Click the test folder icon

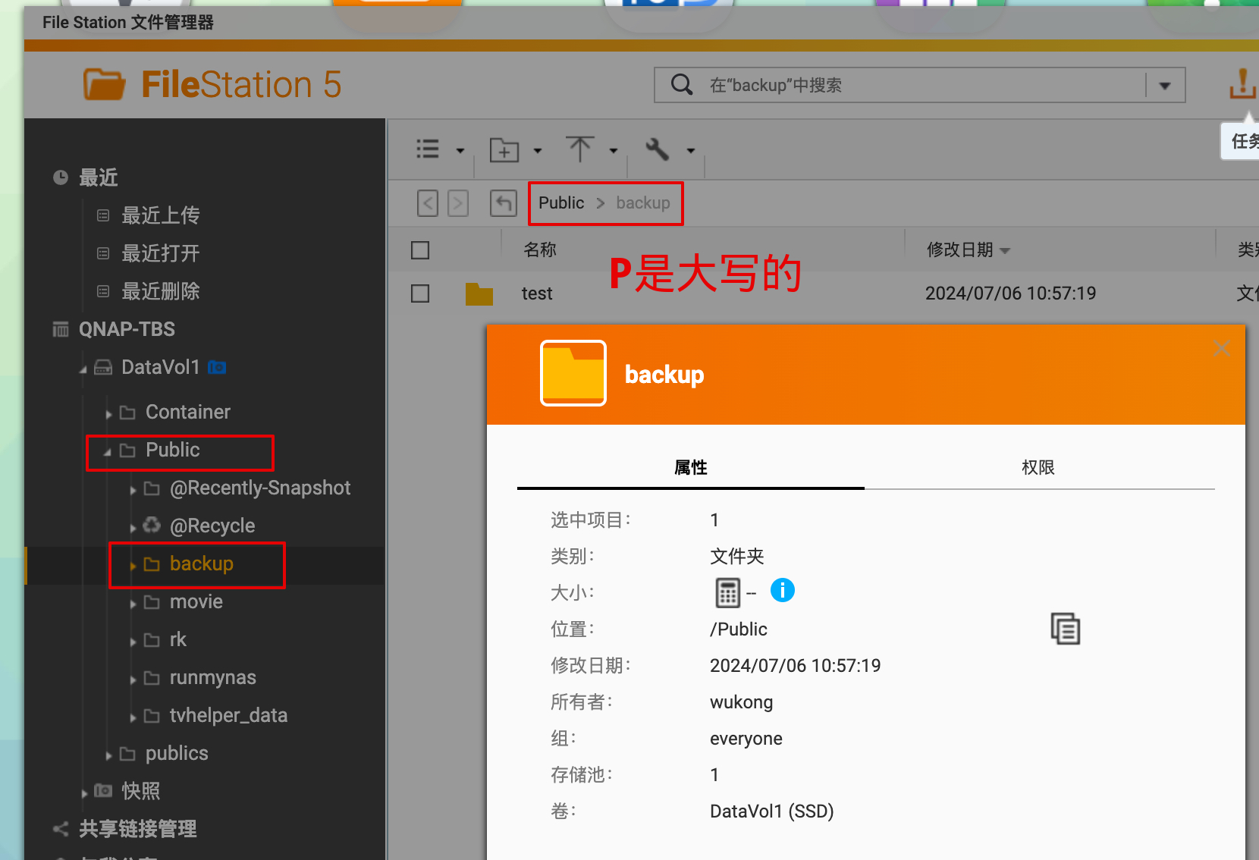pos(479,293)
